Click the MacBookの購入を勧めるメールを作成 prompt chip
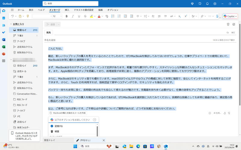Image resolution: width=241 pixels, height=150 pixels. 68,113
